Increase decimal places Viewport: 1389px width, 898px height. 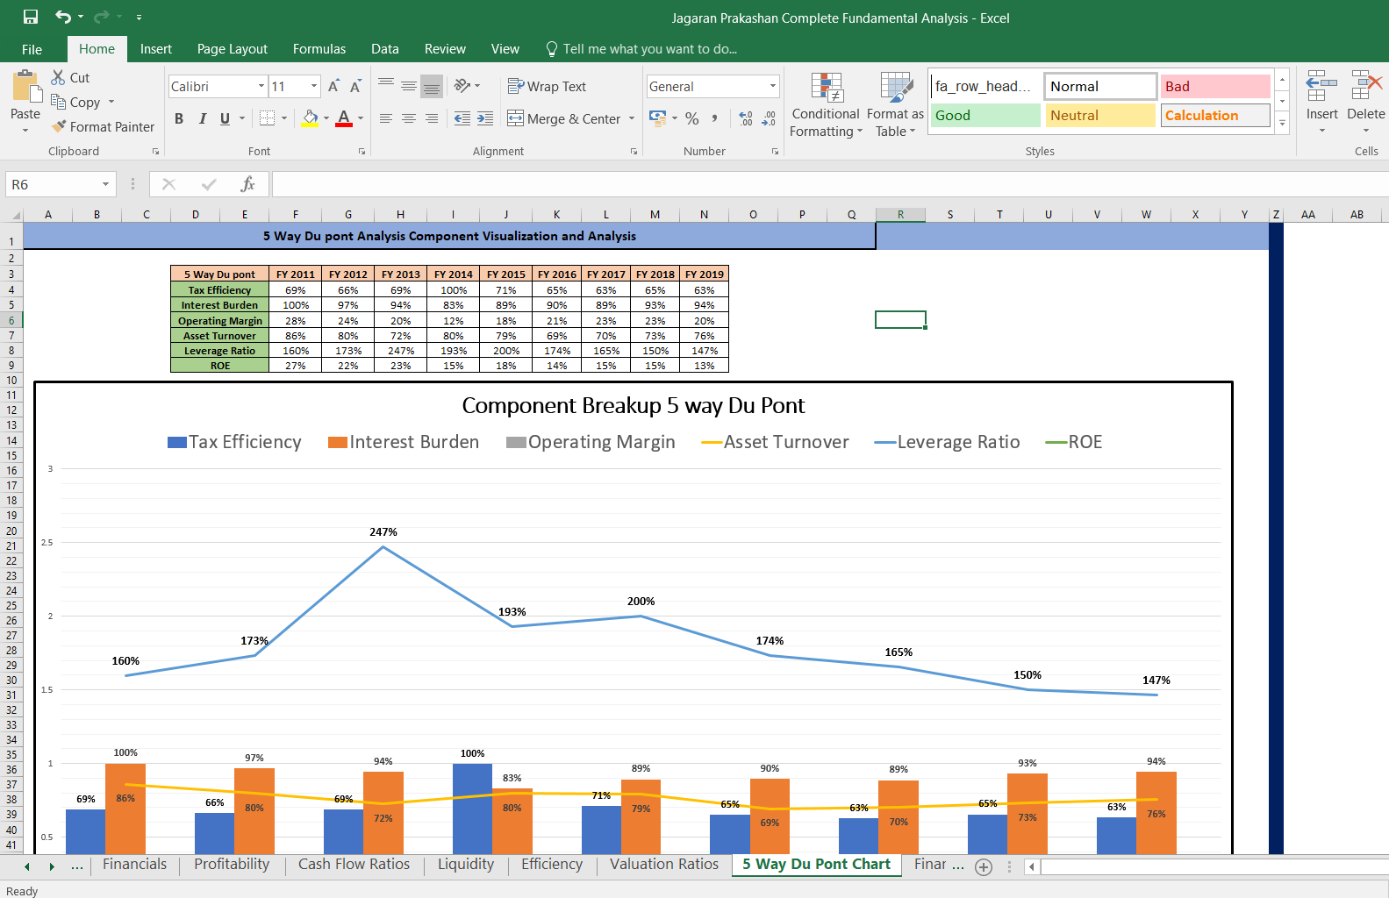pos(746,118)
